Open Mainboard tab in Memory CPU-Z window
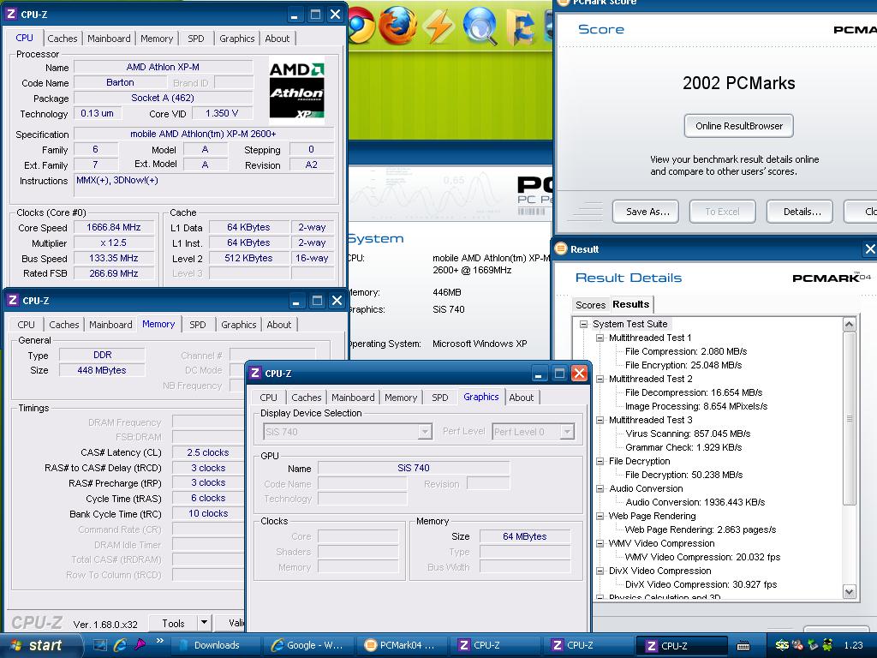Image resolution: width=877 pixels, height=658 pixels. pos(110,325)
